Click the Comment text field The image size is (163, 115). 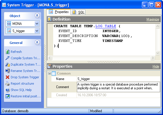point(118,87)
